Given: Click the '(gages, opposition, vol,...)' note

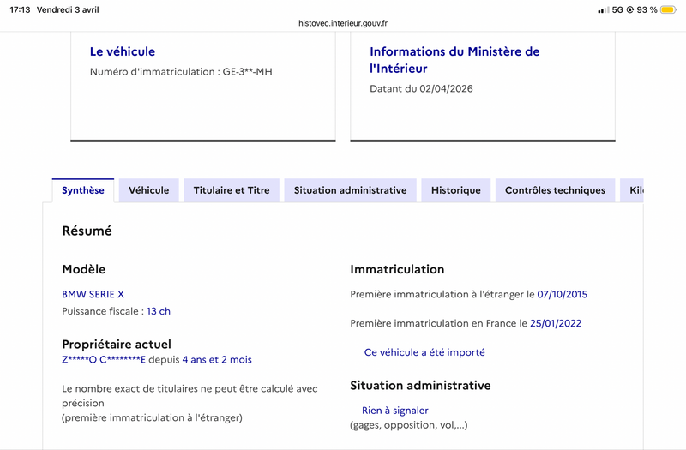Looking at the screenshot, I should coord(409,425).
